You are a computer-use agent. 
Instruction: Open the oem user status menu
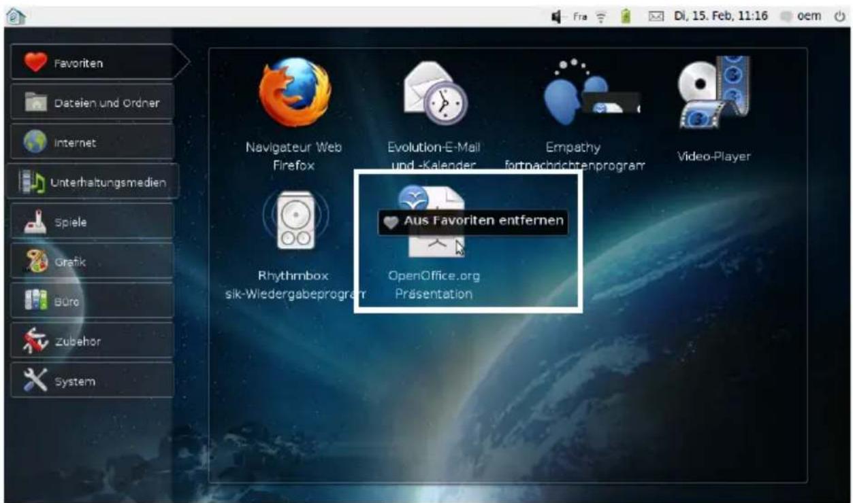tap(801, 16)
